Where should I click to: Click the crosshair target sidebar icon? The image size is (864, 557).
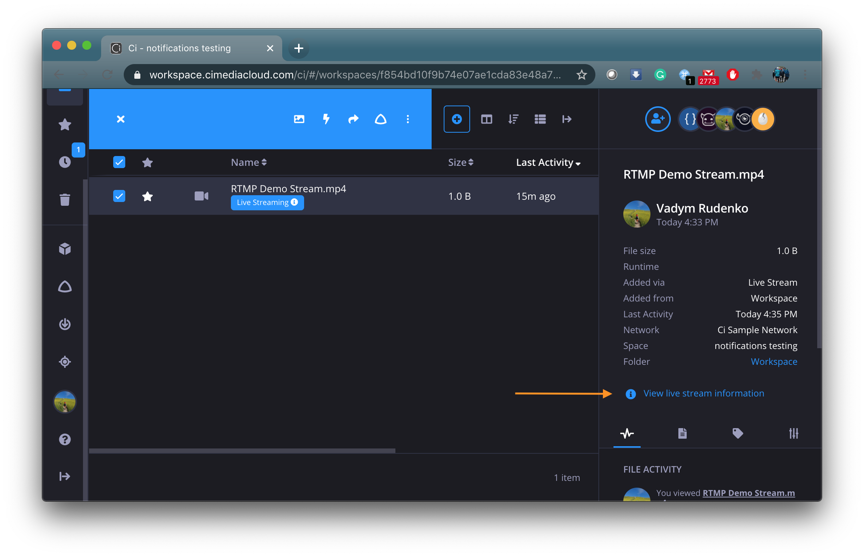[x=65, y=362]
